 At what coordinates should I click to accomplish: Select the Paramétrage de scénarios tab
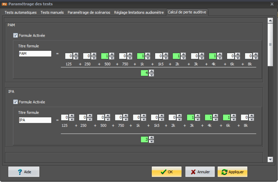point(89,12)
